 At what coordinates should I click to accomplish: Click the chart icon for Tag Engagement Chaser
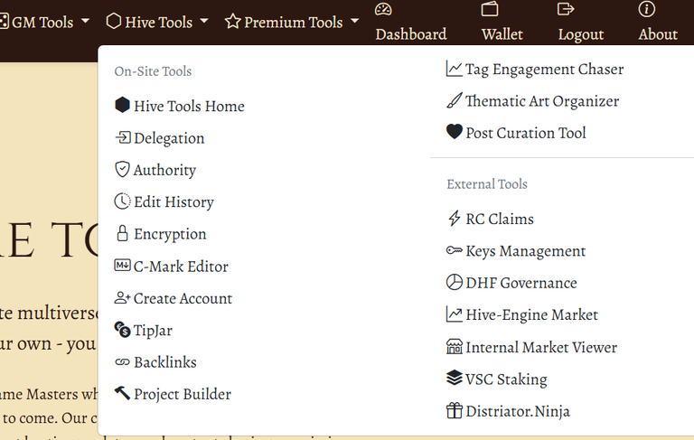[455, 69]
